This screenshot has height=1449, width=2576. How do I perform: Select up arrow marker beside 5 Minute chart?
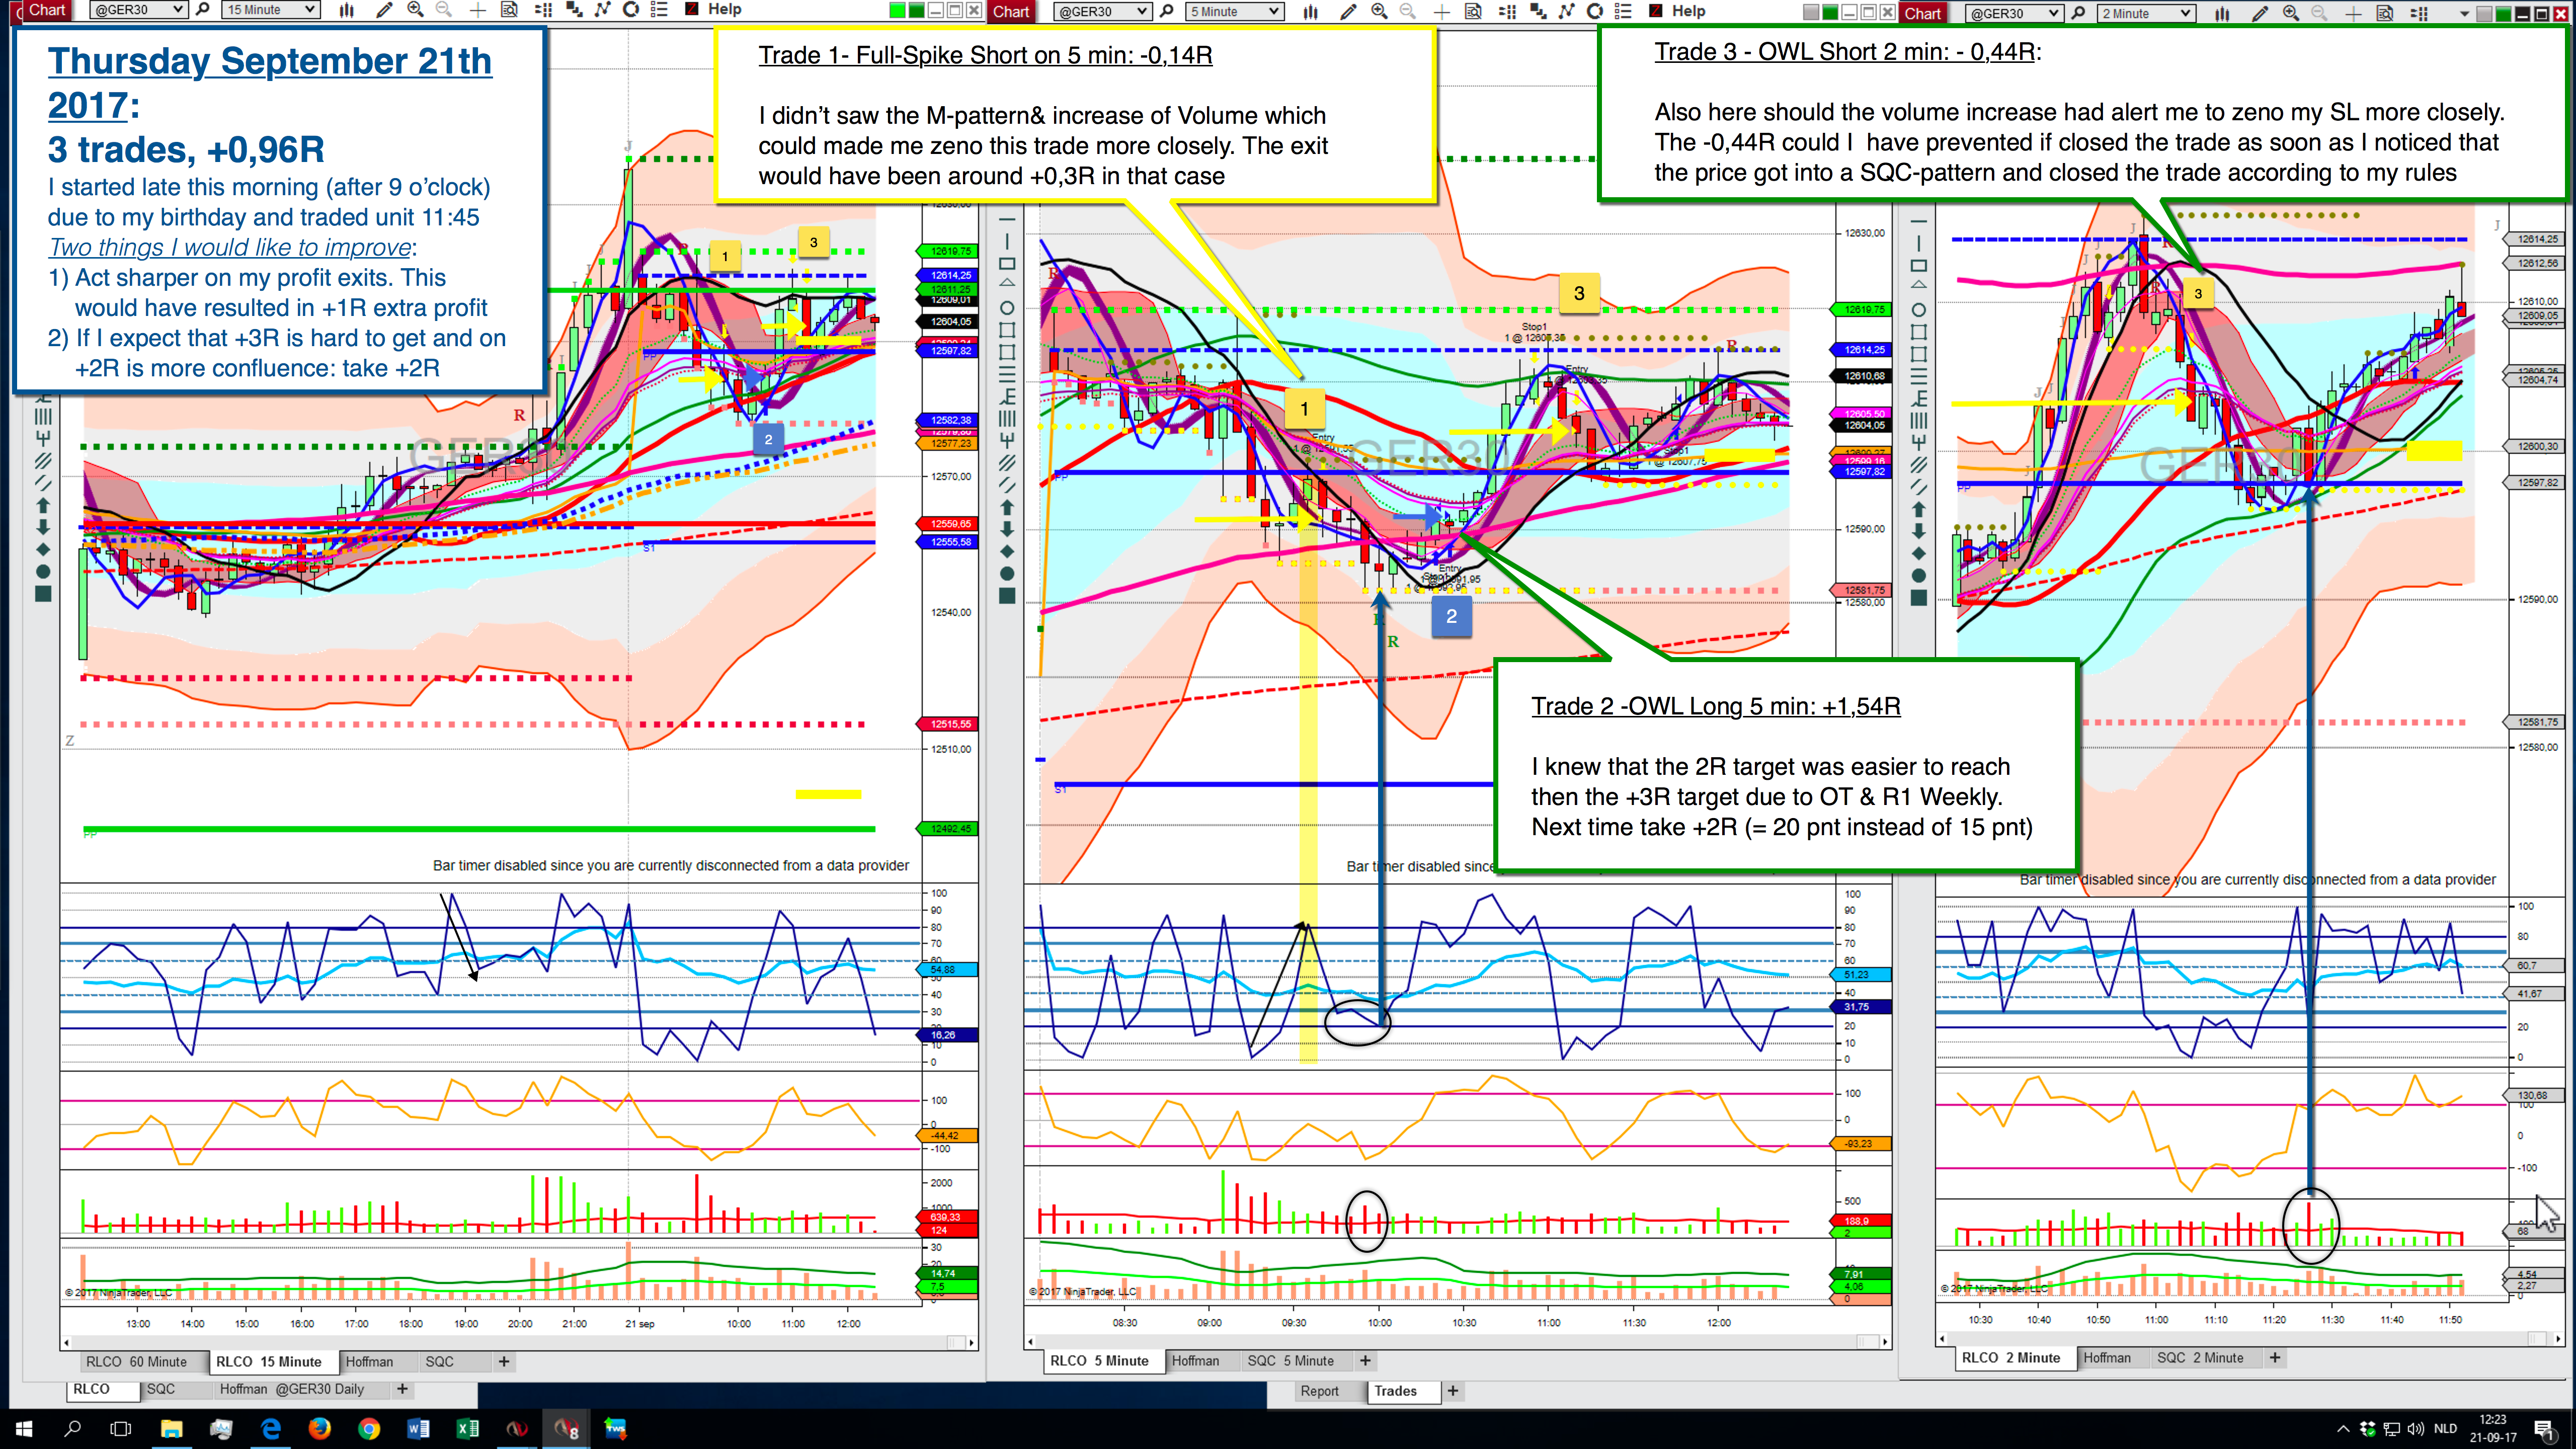1007,507
